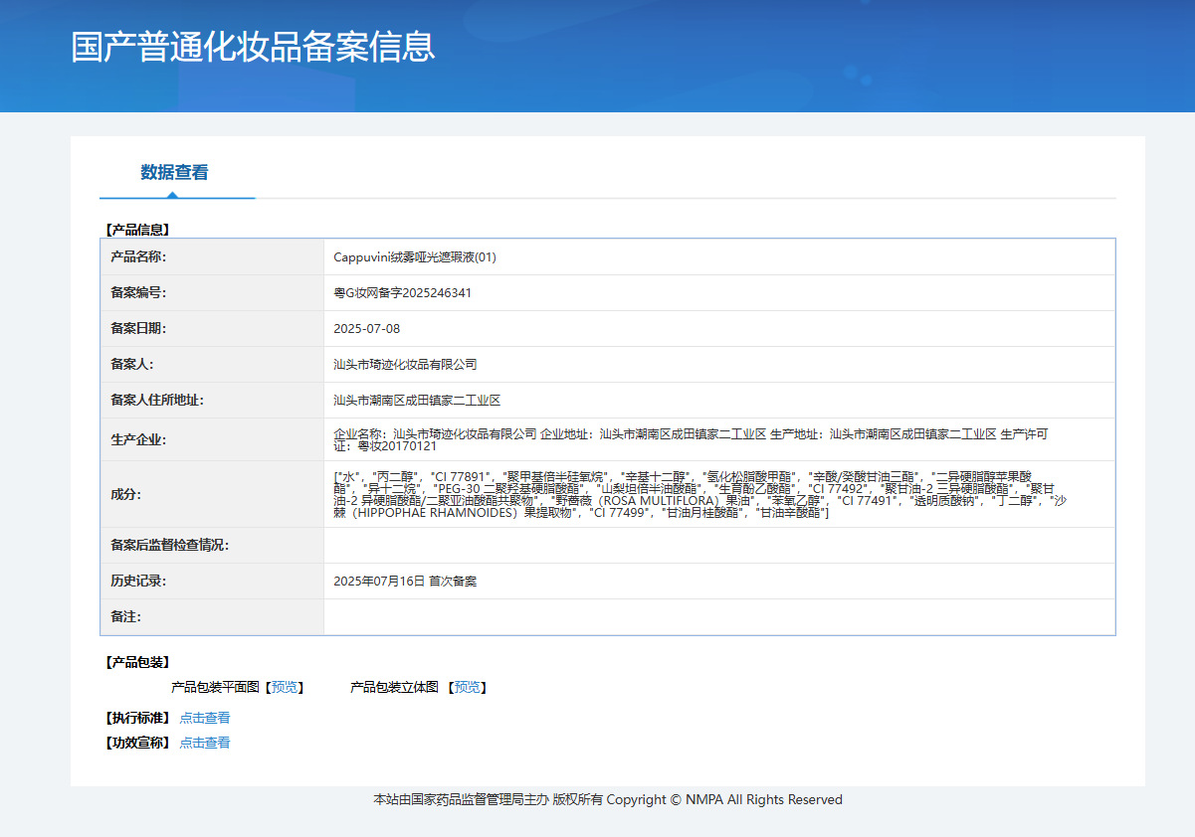Click the 成分 row label
Screen dimensions: 1195x837
click(x=126, y=494)
